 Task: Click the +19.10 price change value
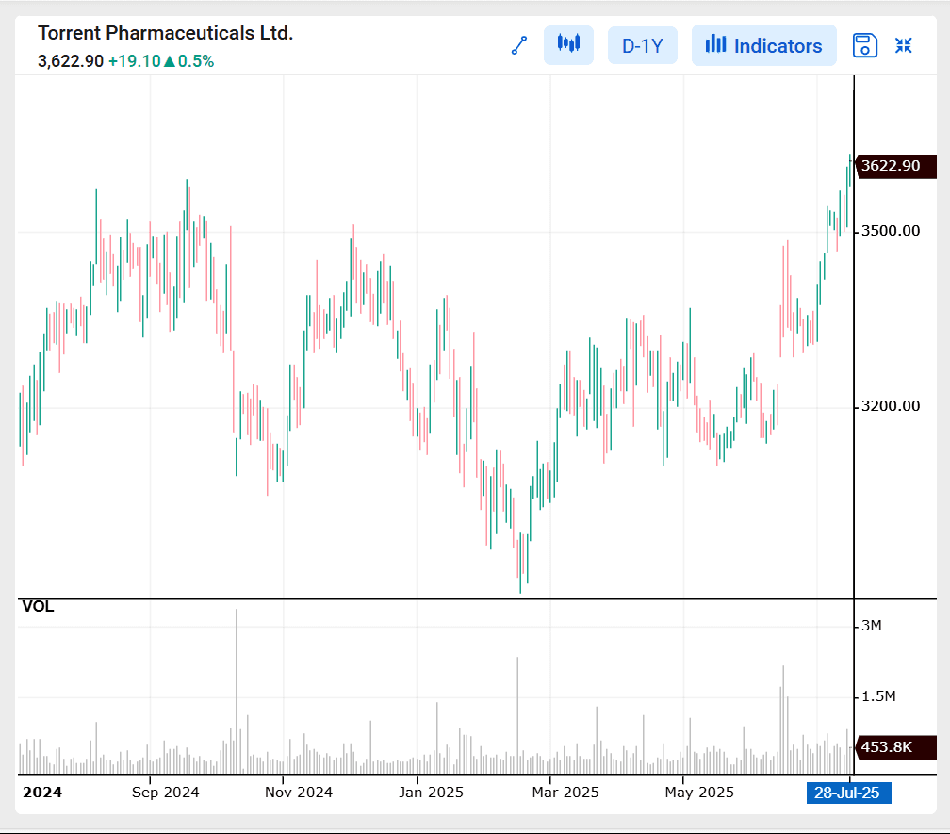tap(134, 61)
